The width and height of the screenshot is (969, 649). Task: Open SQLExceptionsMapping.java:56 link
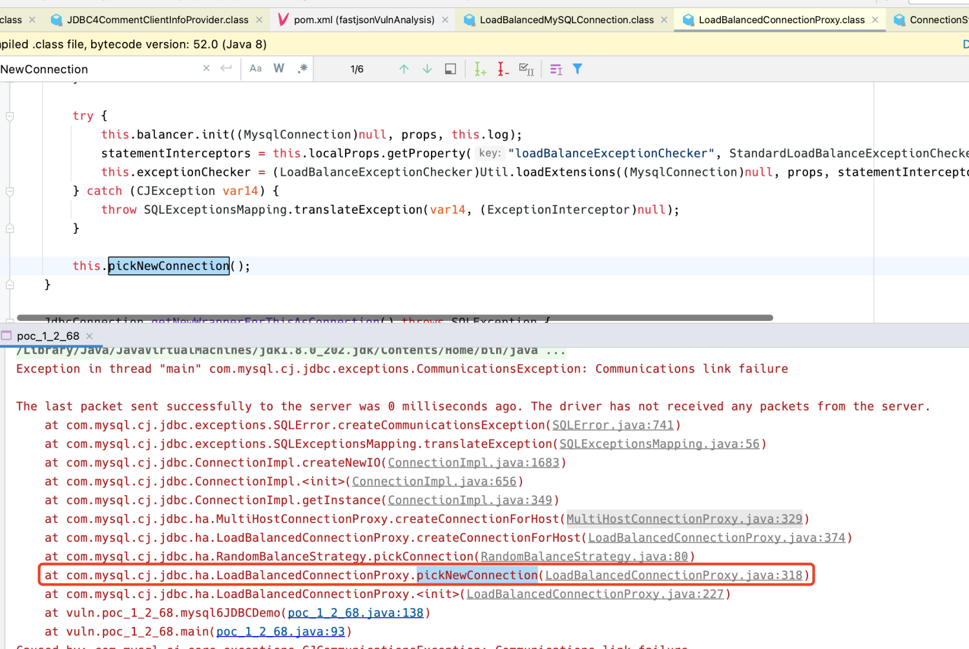click(660, 444)
